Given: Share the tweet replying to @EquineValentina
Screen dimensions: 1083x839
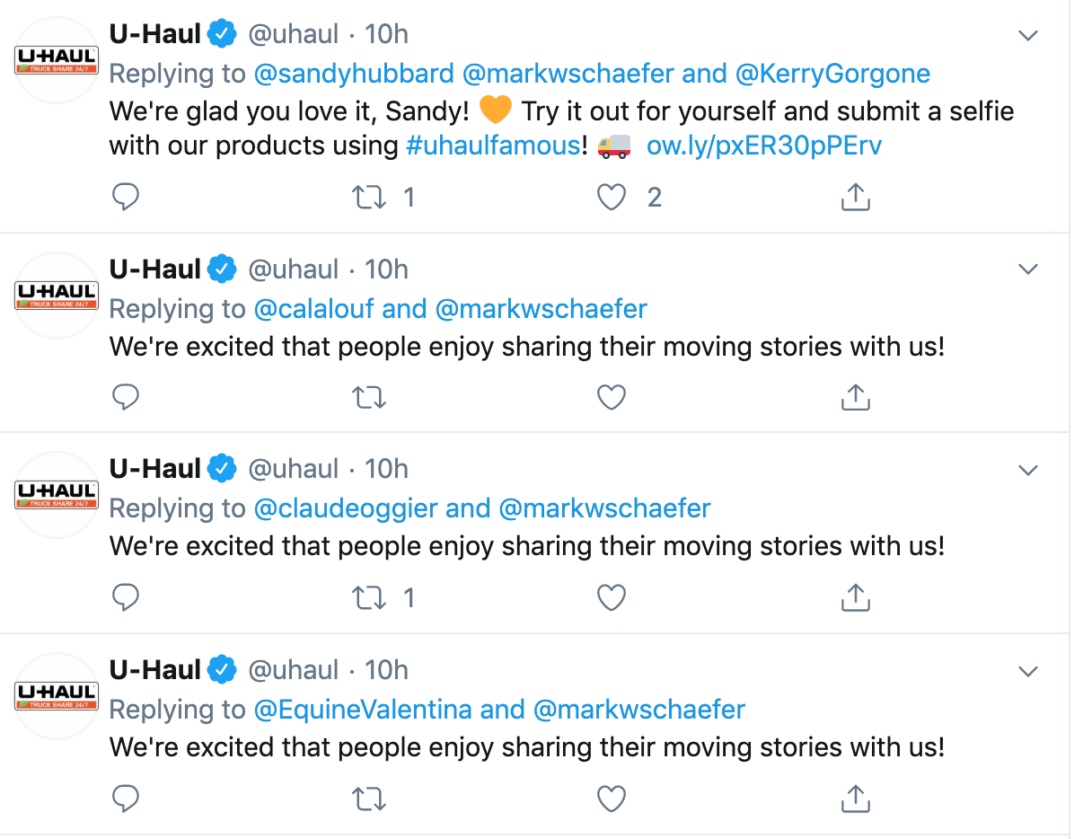Looking at the screenshot, I should (x=855, y=799).
